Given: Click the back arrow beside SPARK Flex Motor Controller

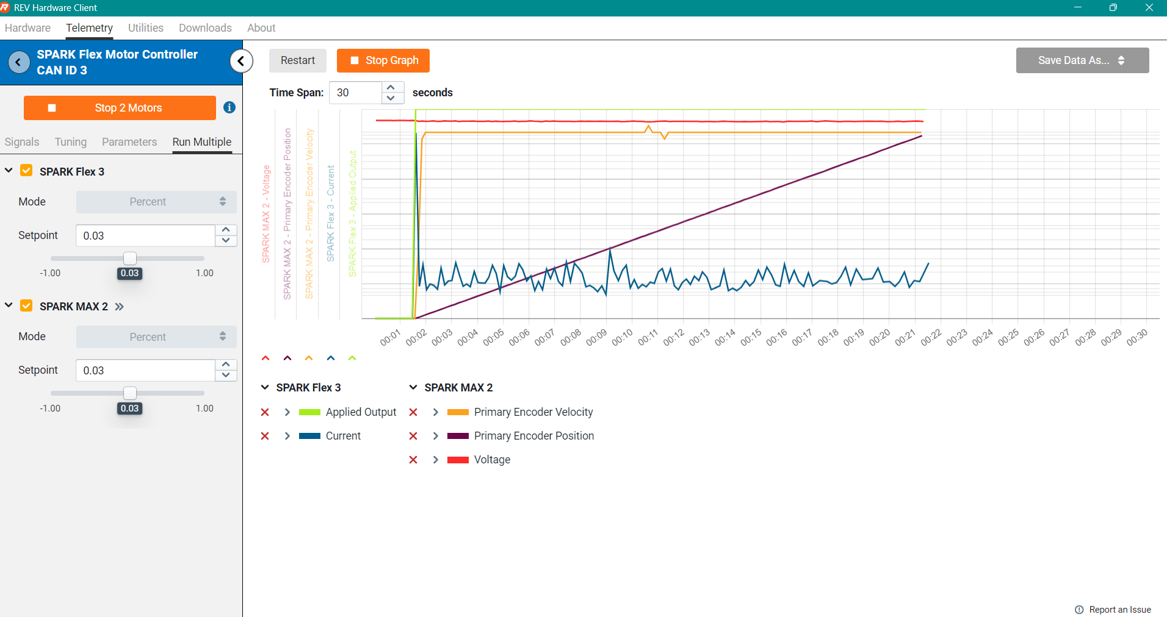Looking at the screenshot, I should click(x=19, y=62).
